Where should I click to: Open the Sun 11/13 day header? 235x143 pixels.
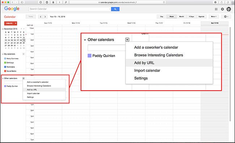tap(48, 23)
